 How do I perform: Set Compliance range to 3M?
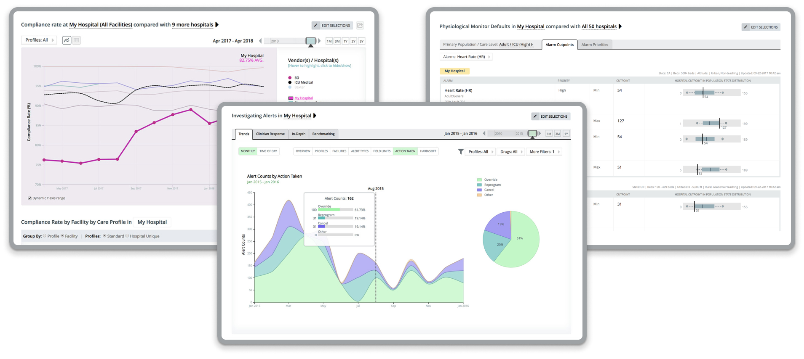tap(337, 41)
